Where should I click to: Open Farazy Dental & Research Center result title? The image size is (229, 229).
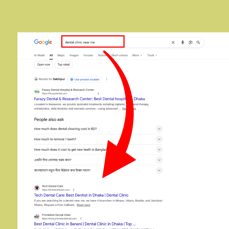[x=89, y=99]
